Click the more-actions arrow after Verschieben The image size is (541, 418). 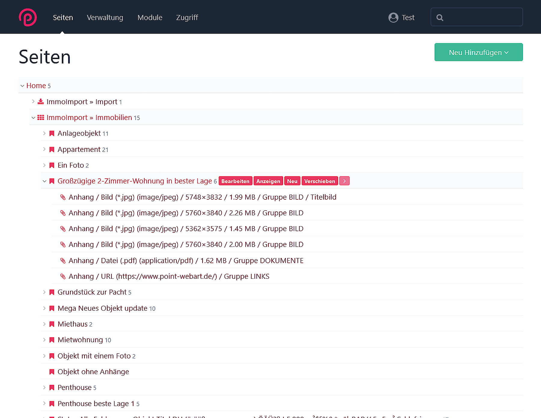coord(344,181)
